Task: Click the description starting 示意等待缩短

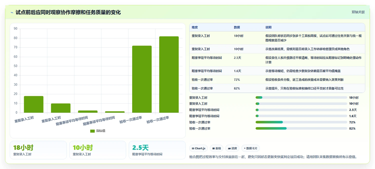Action: coord(303,71)
